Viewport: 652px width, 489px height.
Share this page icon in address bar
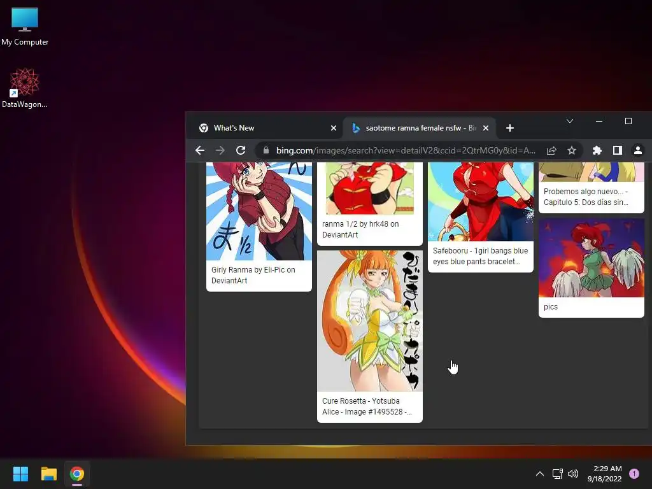[x=551, y=150]
